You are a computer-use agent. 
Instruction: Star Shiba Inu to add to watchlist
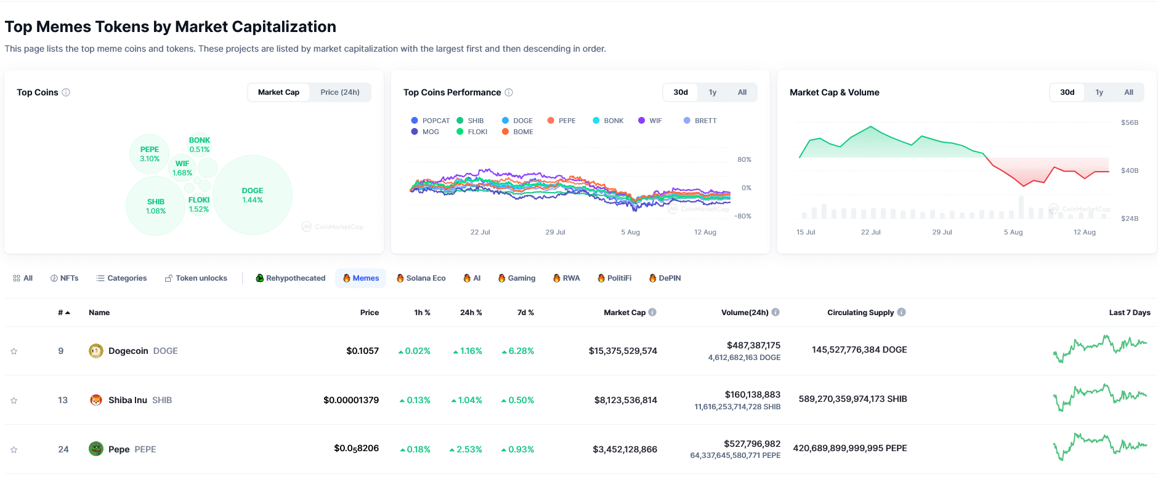point(14,401)
